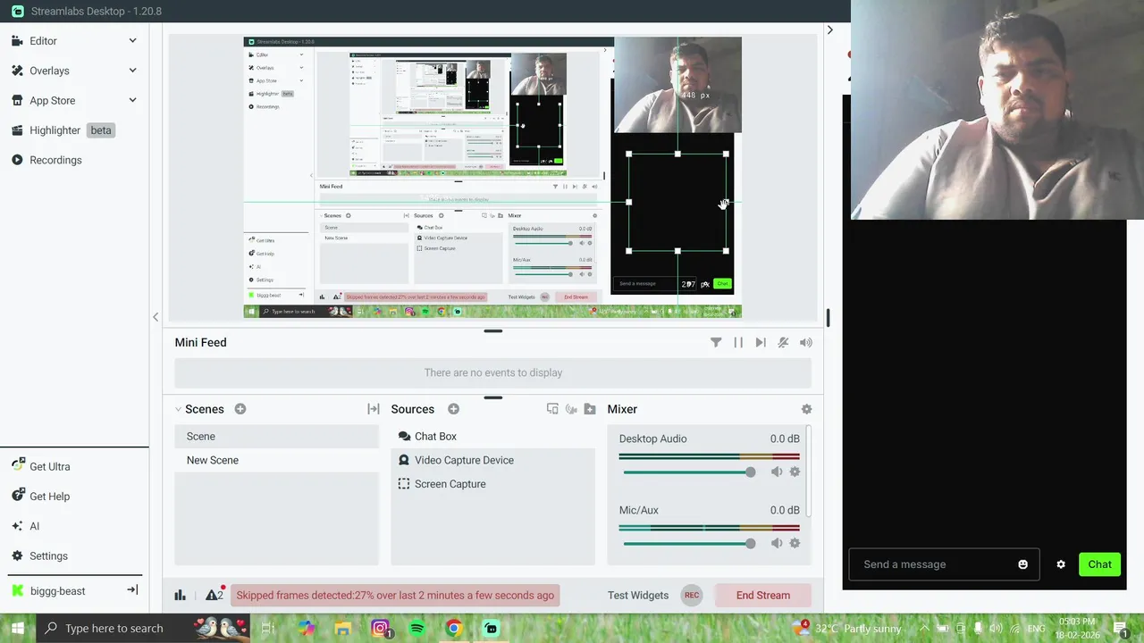This screenshot has height=643, width=1144.
Task: Log out using the arrow beside biggg-beast
Action: (132, 590)
